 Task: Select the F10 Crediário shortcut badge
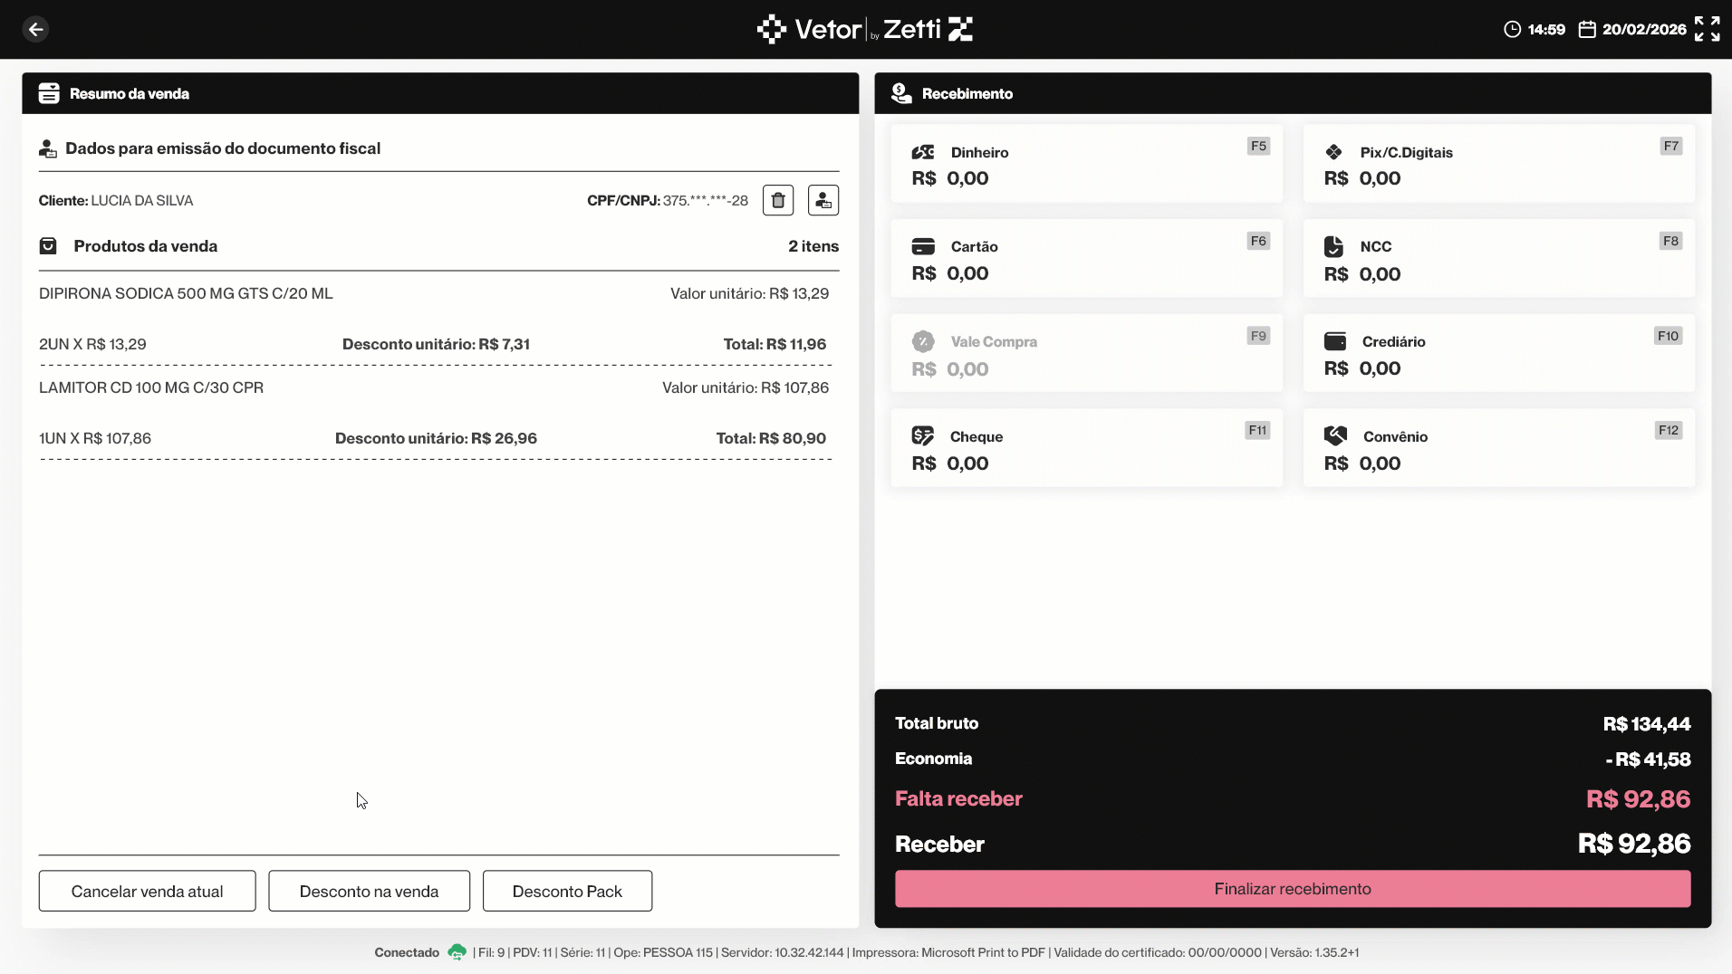pyautogui.click(x=1668, y=336)
